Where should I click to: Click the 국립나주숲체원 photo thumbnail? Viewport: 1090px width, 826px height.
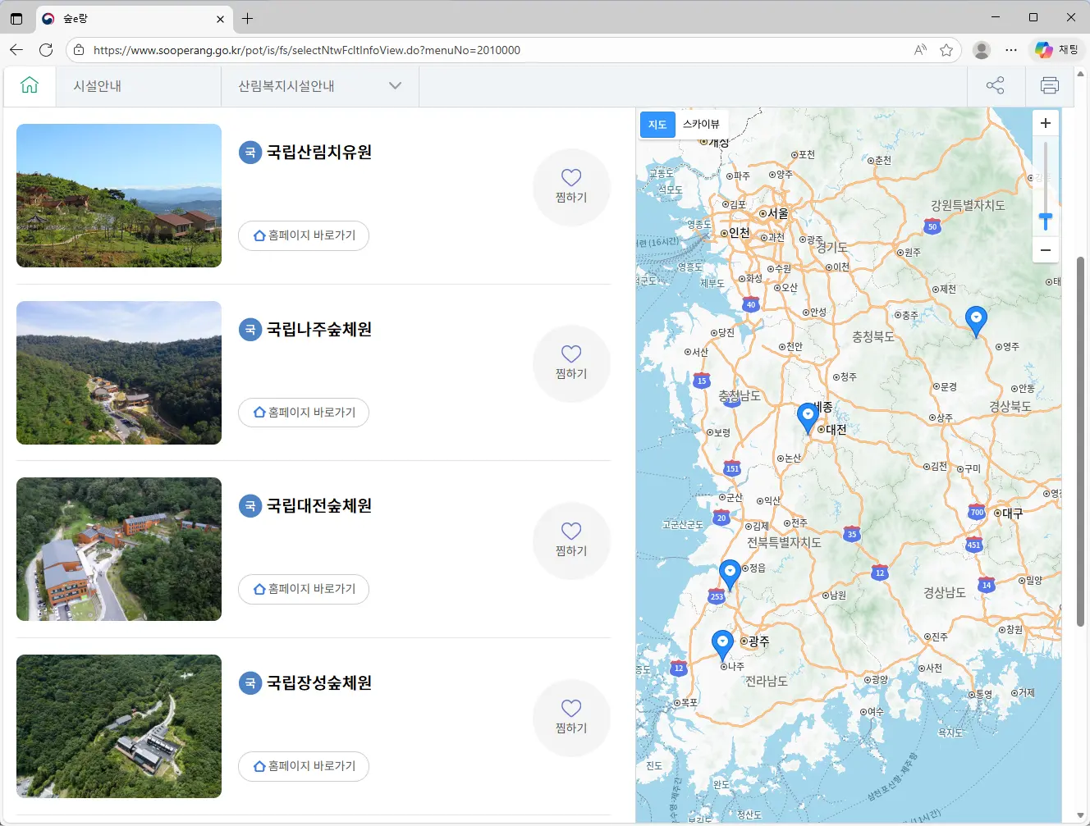tap(118, 373)
